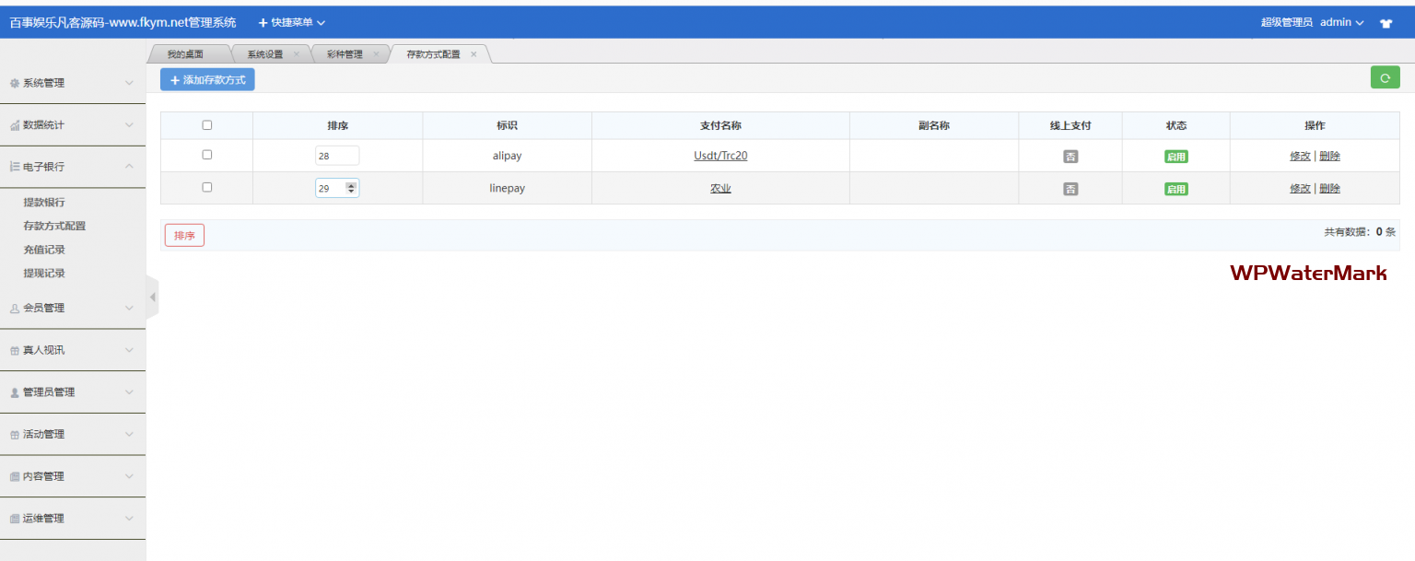The image size is (1415, 561).
Task: Click the alipay identifier cell
Action: (x=507, y=157)
